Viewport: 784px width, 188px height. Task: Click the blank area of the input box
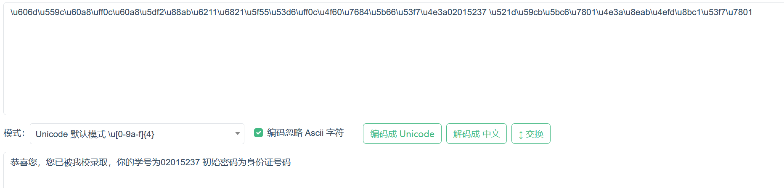pos(379,67)
